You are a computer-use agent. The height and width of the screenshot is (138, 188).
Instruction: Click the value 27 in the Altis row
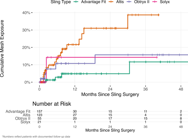point(75,115)
